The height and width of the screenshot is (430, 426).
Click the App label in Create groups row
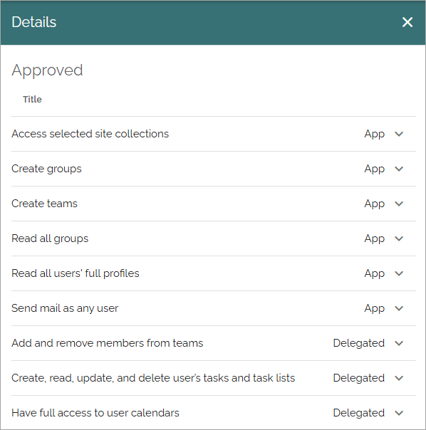(375, 169)
